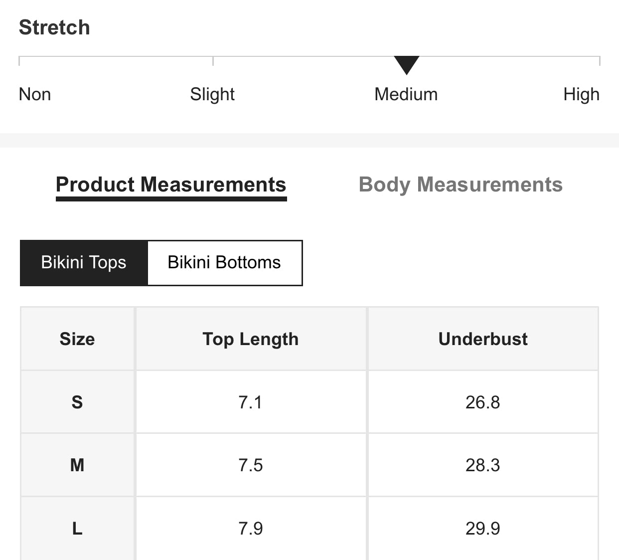Click size M row label
The image size is (619, 560).
coord(77,465)
